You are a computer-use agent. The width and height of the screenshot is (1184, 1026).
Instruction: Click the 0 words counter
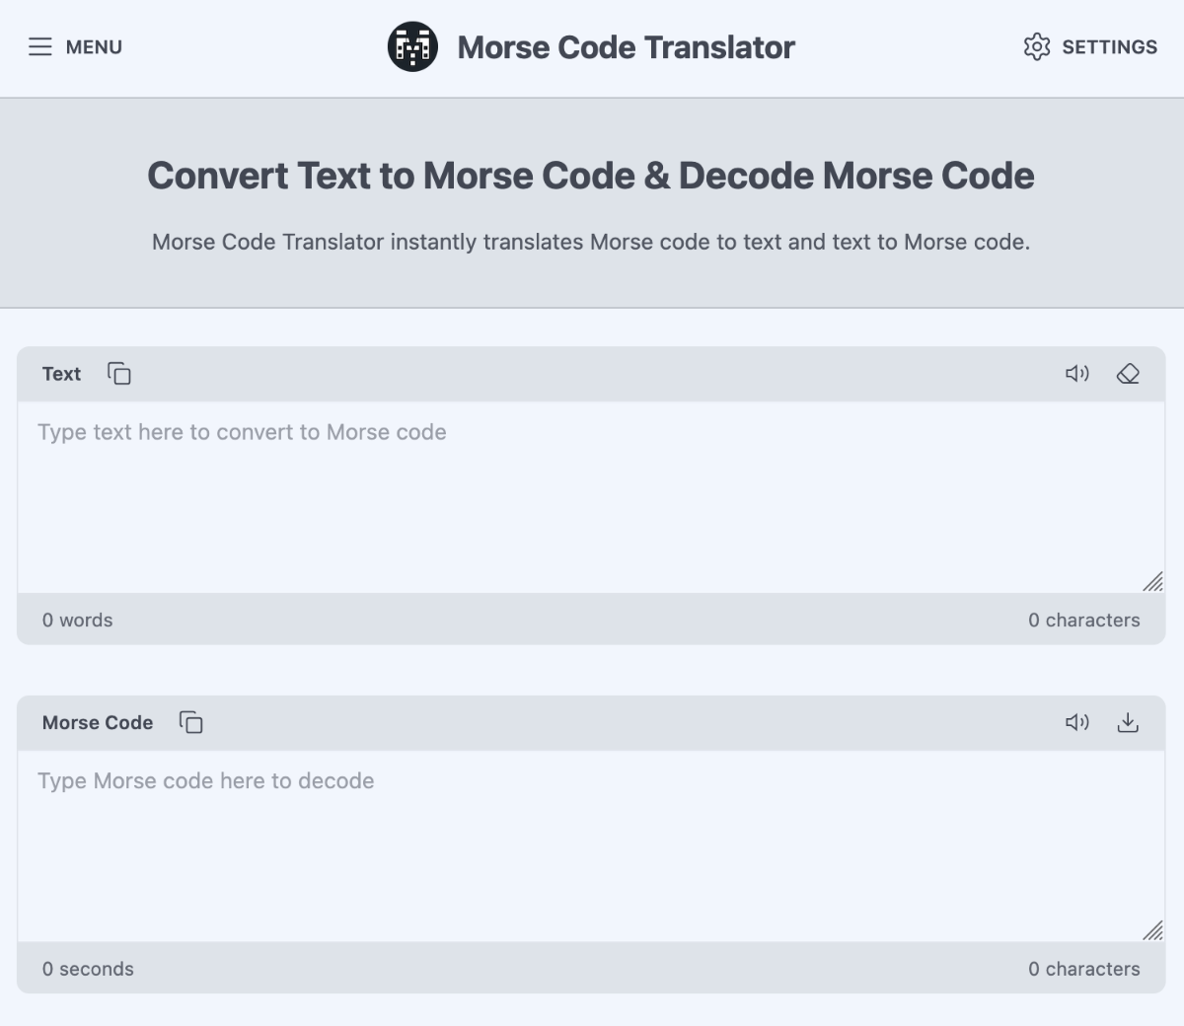point(77,620)
